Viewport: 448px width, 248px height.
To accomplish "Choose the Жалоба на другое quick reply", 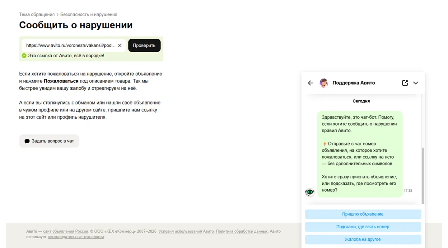I will click(363, 240).
